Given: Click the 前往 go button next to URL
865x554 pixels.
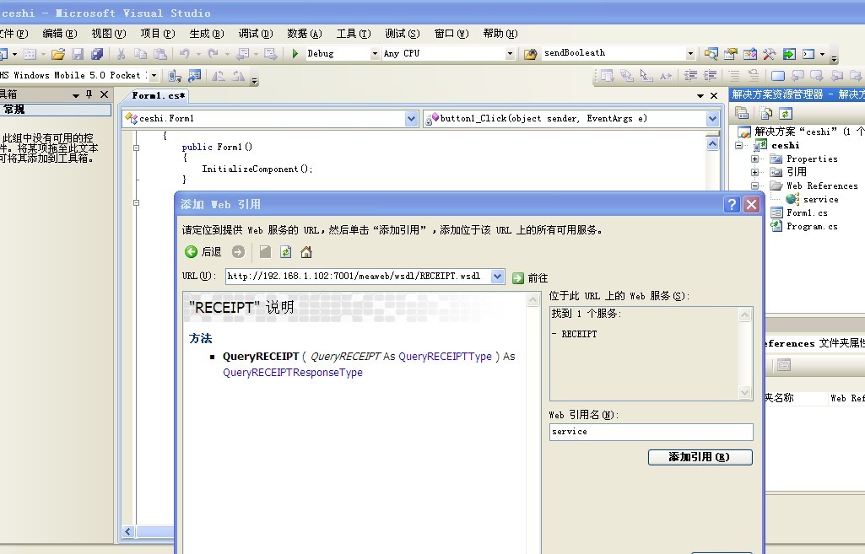Looking at the screenshot, I should (x=530, y=277).
